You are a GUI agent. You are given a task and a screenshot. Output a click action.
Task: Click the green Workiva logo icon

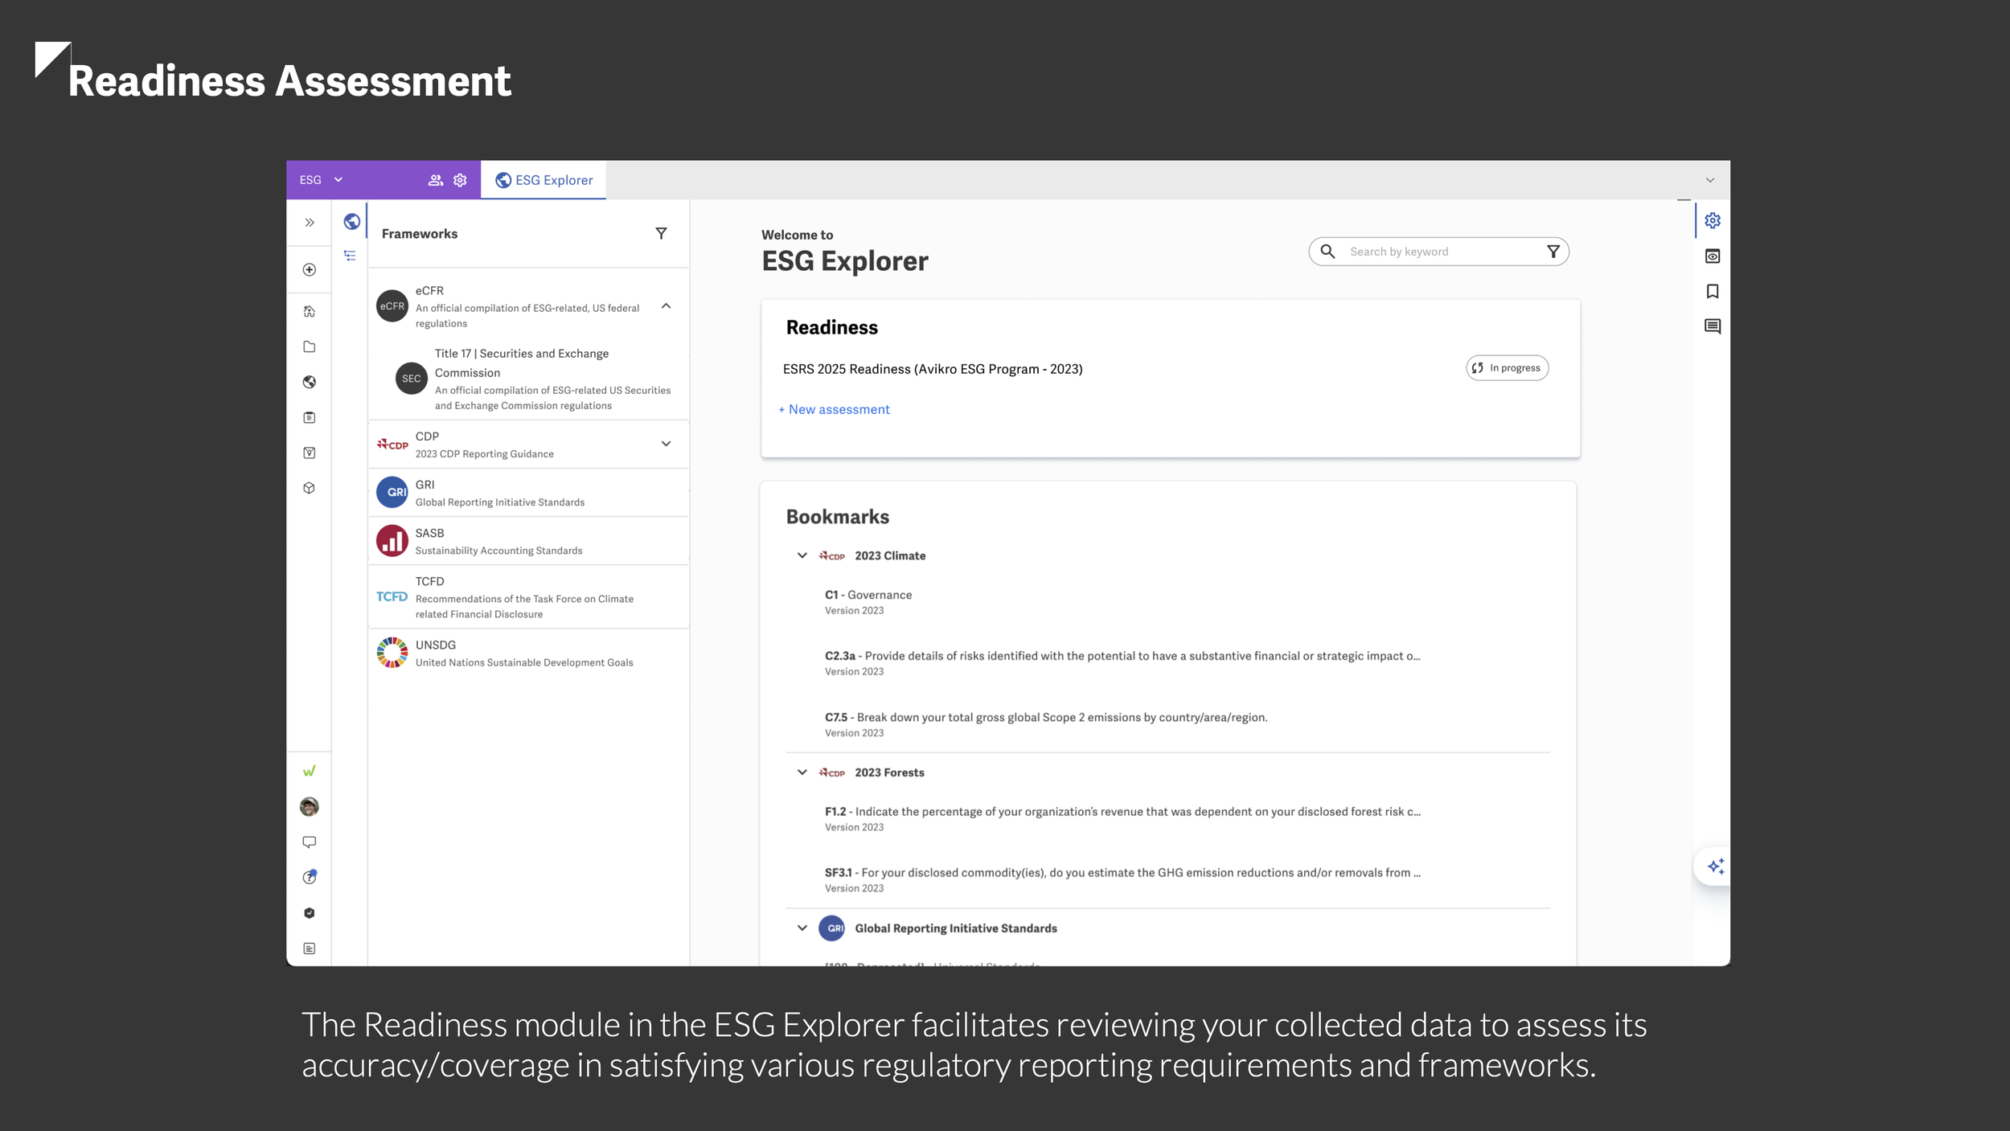click(310, 771)
